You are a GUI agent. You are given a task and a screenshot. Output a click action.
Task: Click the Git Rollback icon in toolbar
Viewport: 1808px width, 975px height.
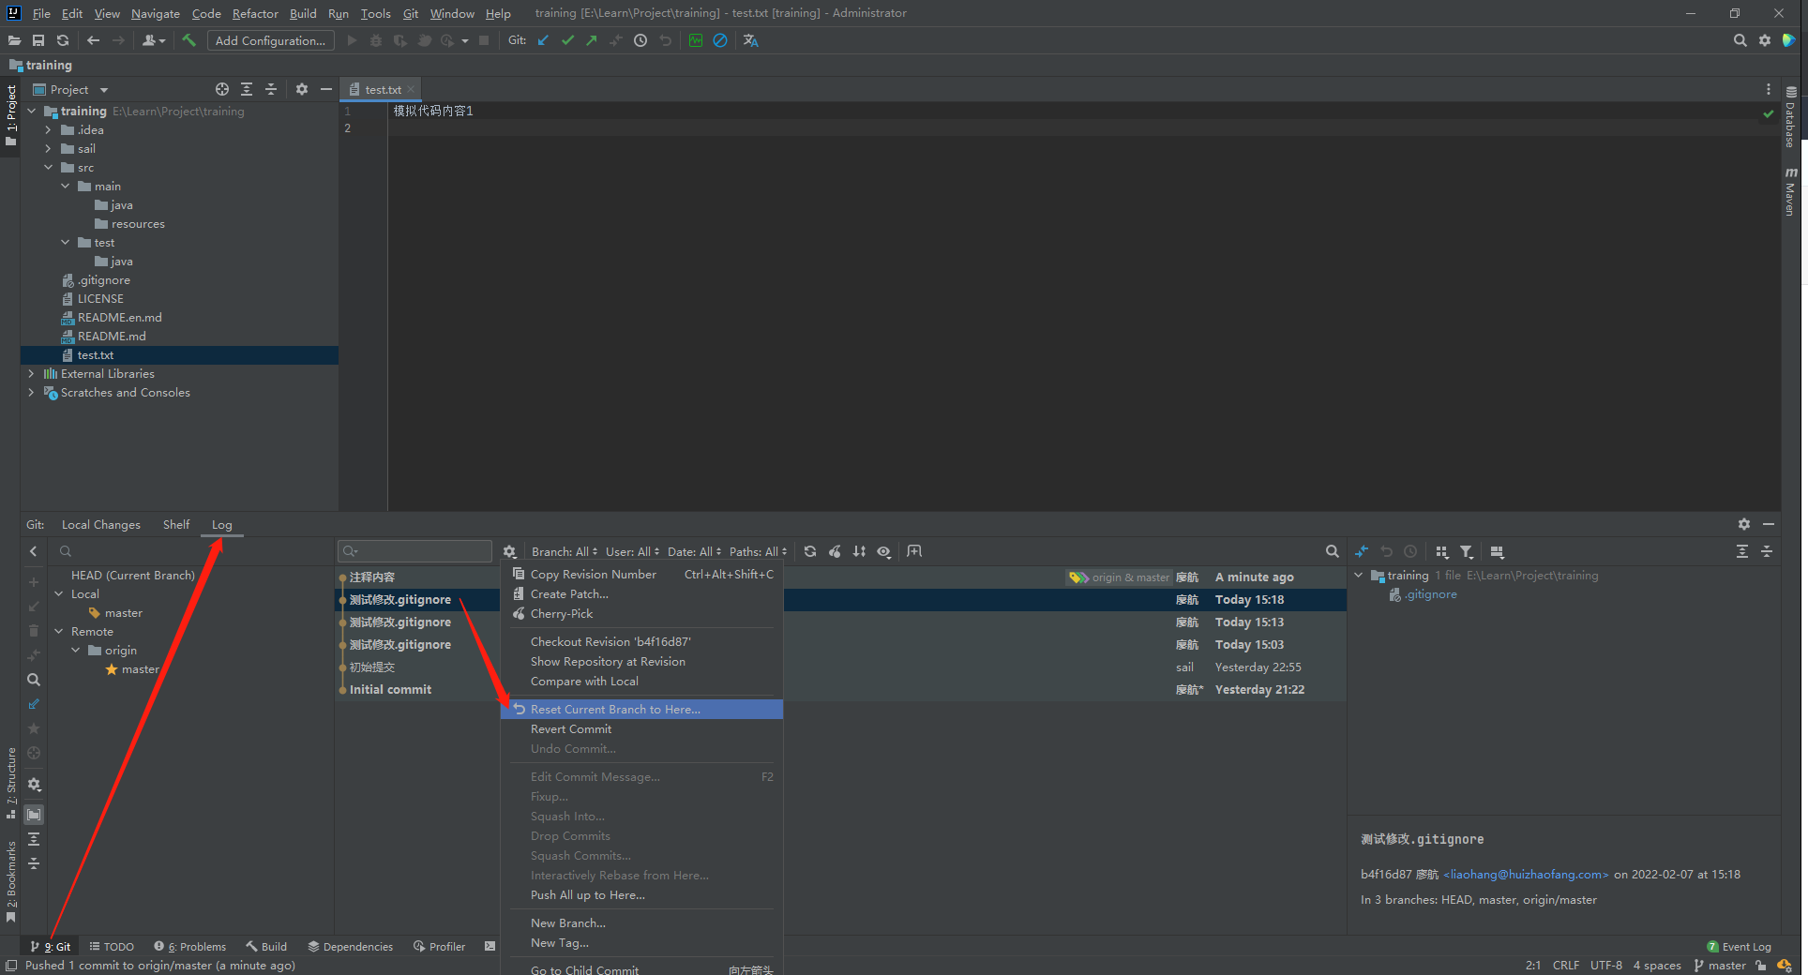pos(665,40)
